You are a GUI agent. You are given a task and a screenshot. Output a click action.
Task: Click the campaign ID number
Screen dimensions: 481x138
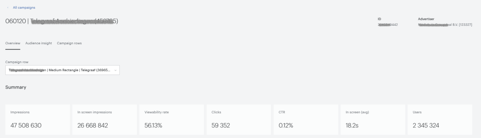point(387,24)
